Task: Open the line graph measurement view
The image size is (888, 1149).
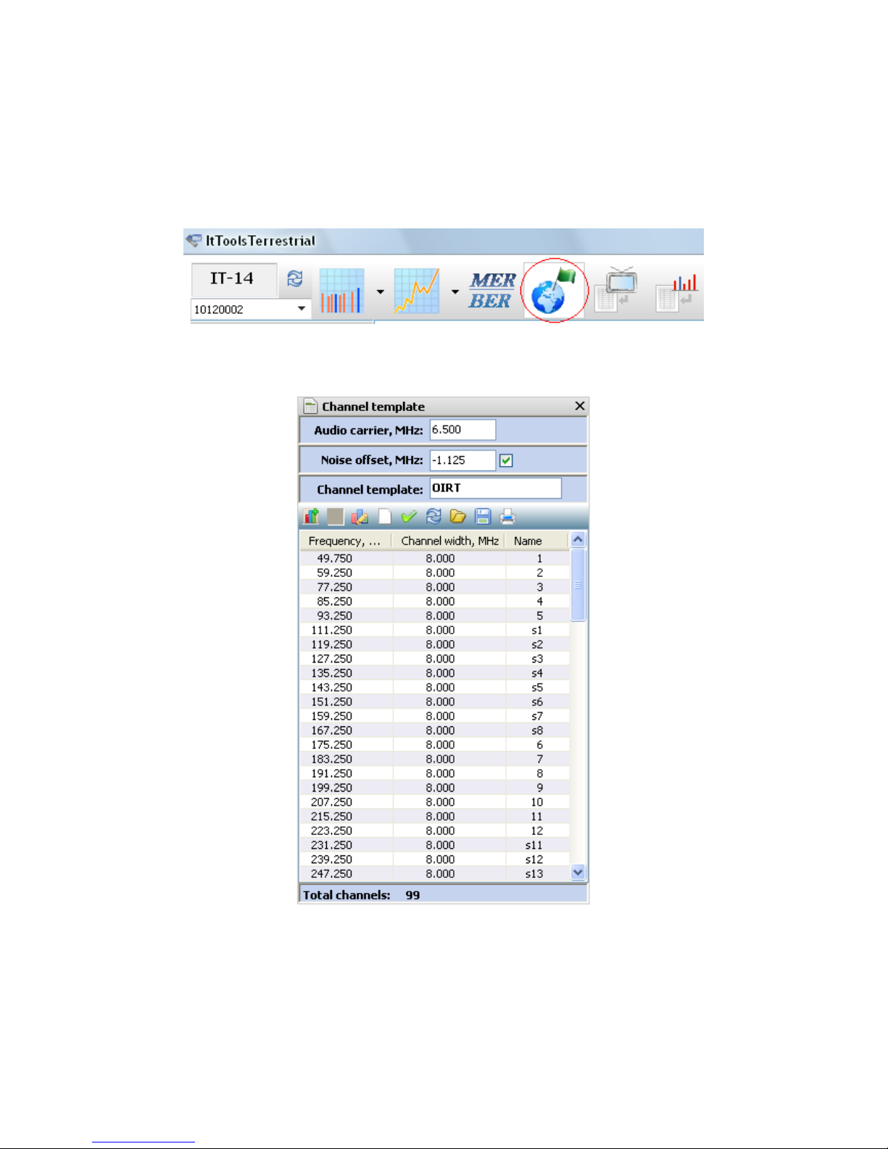Action: 417,291
